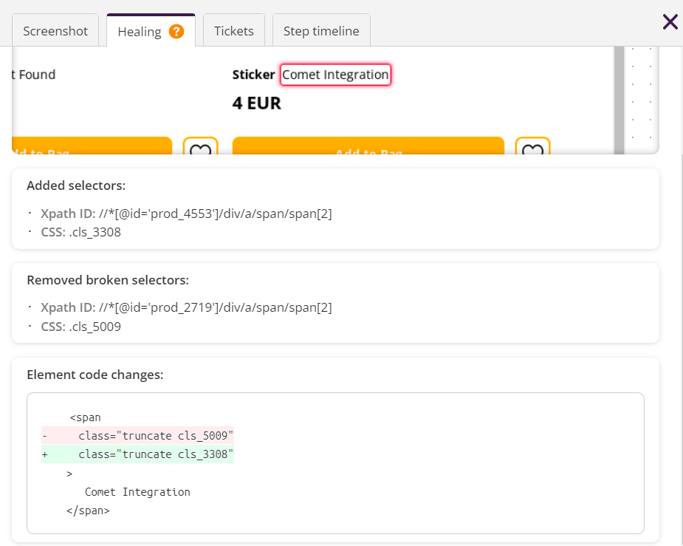The height and width of the screenshot is (546, 683).
Task: Click the added Xpath ID prod_4553 selector
Action: tap(186, 214)
